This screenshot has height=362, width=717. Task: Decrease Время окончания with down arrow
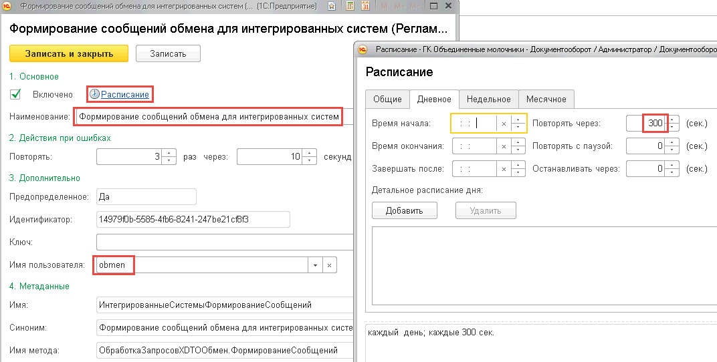pos(518,150)
